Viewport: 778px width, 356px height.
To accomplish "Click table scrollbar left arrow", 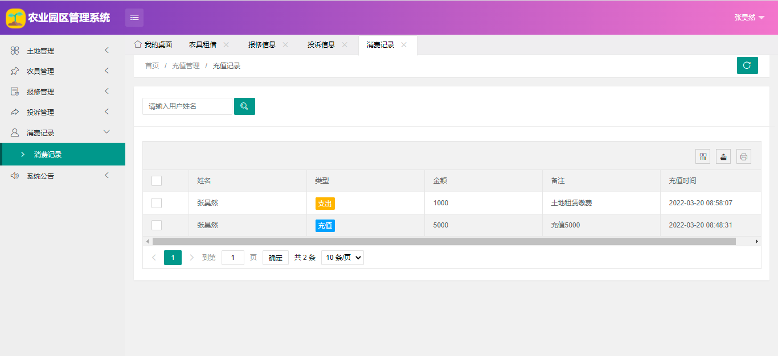I will [148, 241].
